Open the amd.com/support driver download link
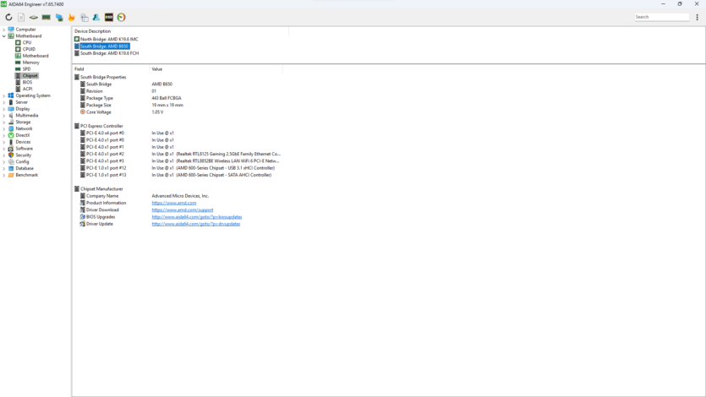 click(183, 210)
